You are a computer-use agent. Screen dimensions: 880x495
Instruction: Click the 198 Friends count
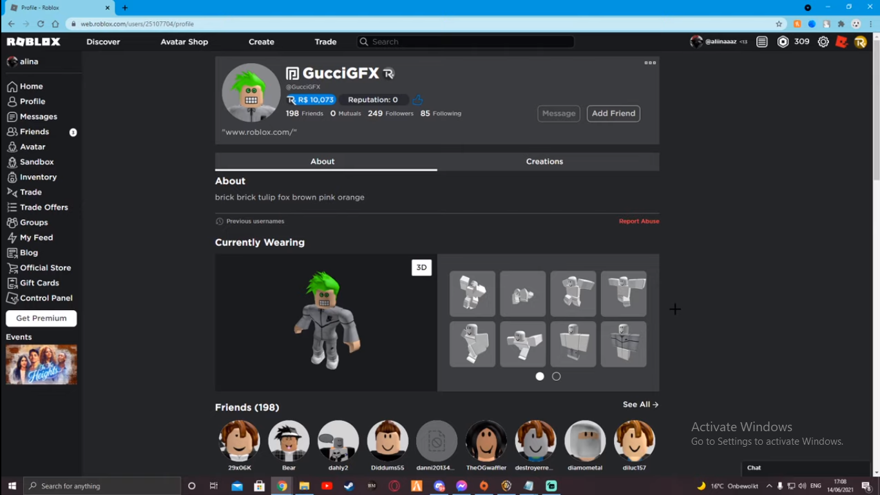click(305, 113)
